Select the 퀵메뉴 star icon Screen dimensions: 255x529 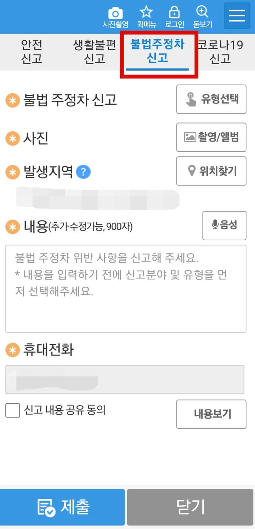click(x=146, y=12)
